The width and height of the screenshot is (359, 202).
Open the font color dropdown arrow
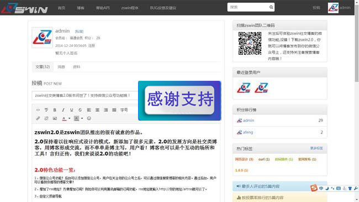point(70,118)
